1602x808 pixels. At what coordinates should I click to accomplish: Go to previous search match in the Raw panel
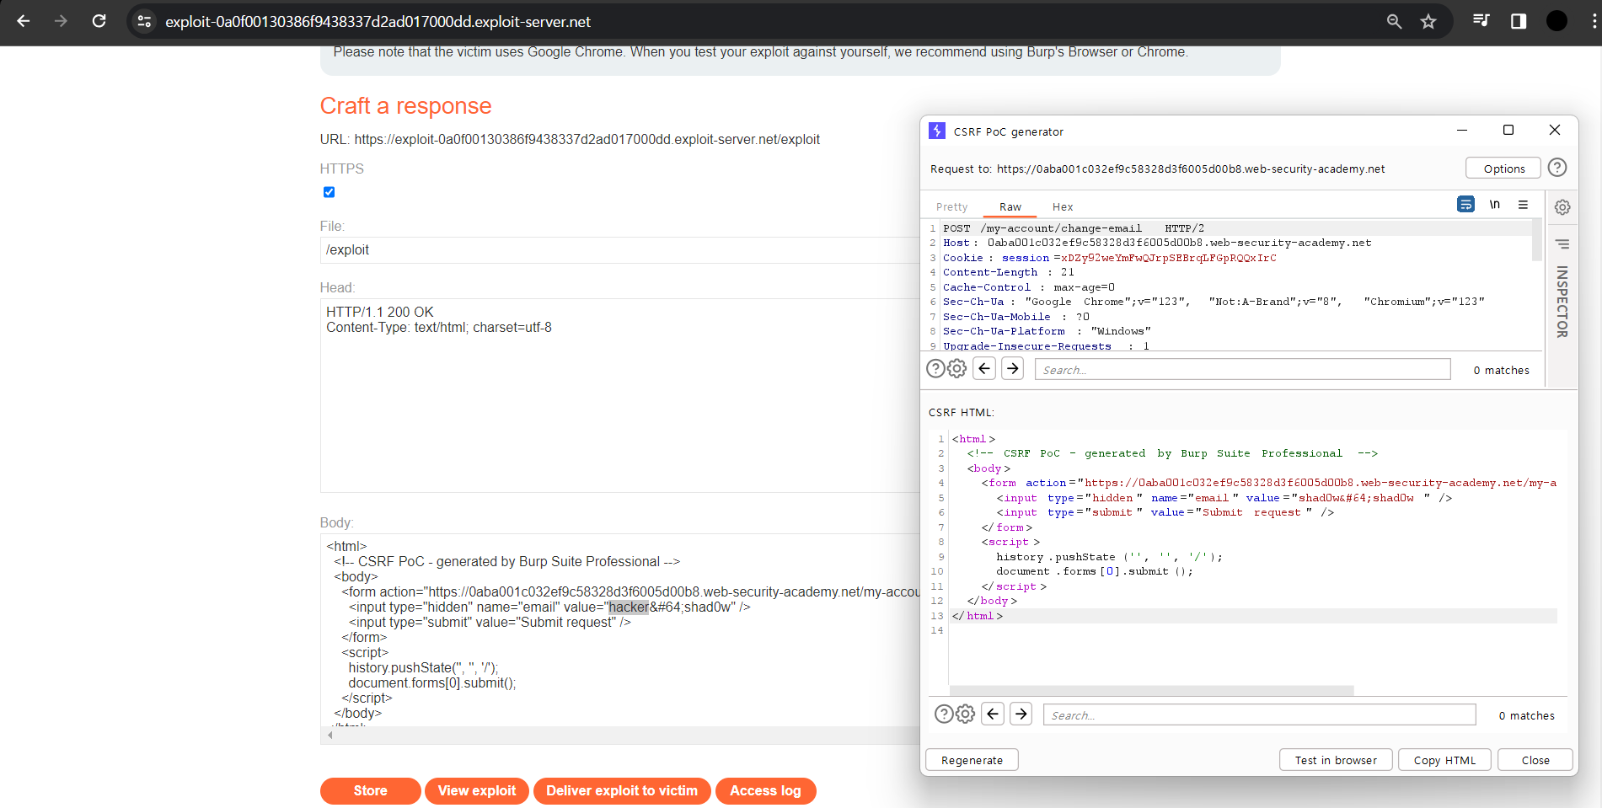point(983,368)
